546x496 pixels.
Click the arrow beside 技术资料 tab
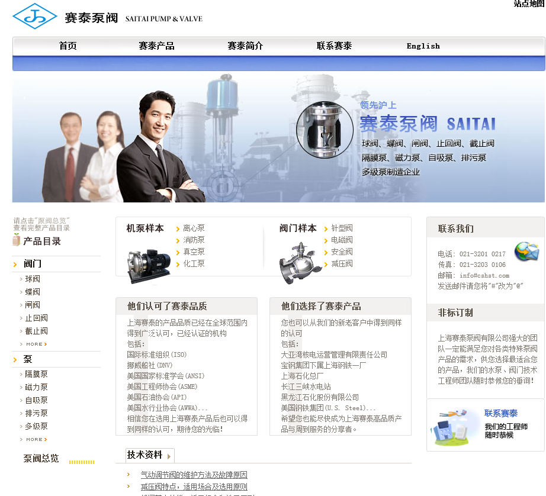point(169,456)
